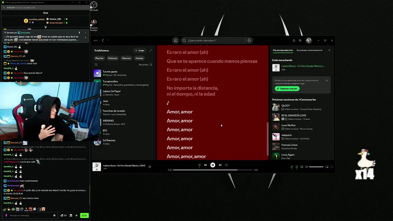Viewport: 393px width, 221px height.
Task: Enter Spotify full screen mode
Action: (332, 167)
